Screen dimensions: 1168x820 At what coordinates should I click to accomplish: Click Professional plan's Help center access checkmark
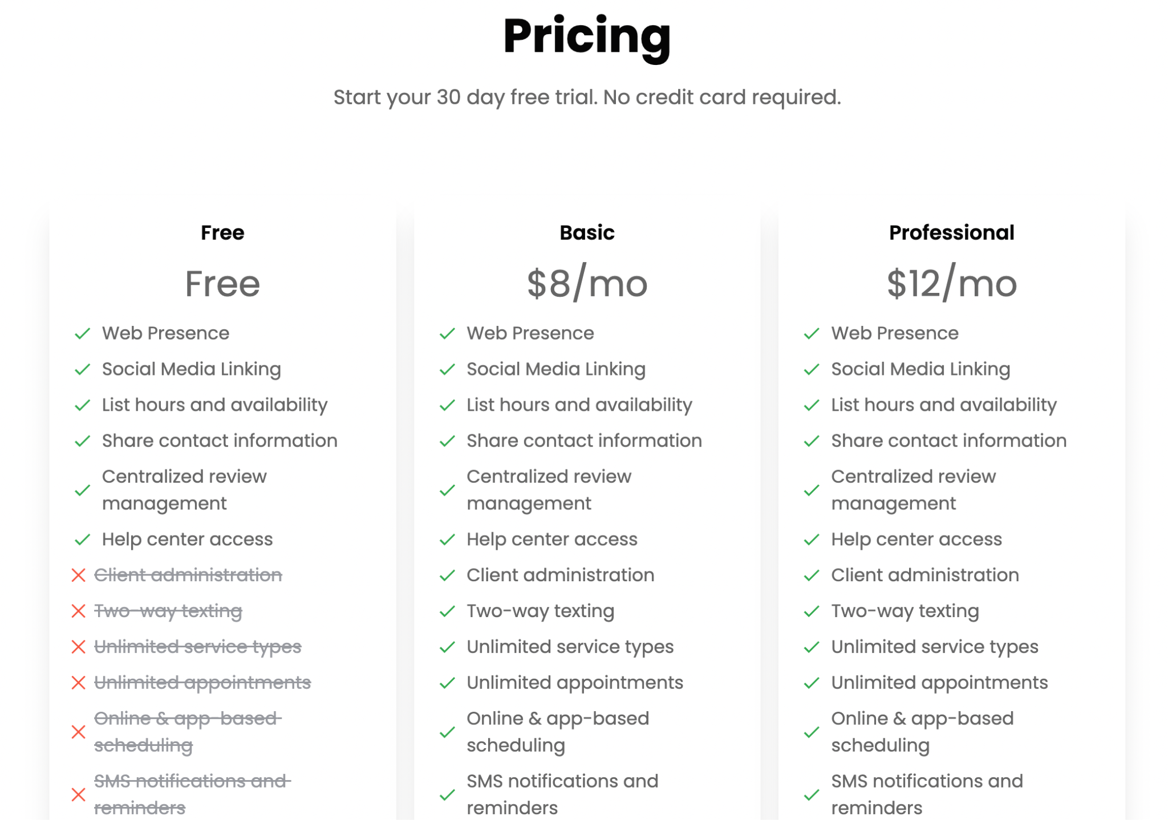coord(812,540)
